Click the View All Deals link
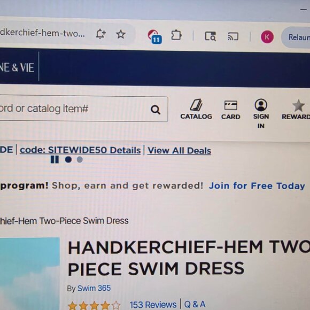This screenshot has height=310, width=310. click(179, 151)
